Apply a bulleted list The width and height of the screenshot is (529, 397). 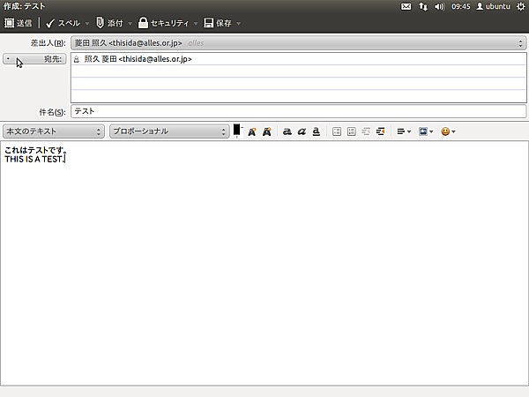pos(337,131)
